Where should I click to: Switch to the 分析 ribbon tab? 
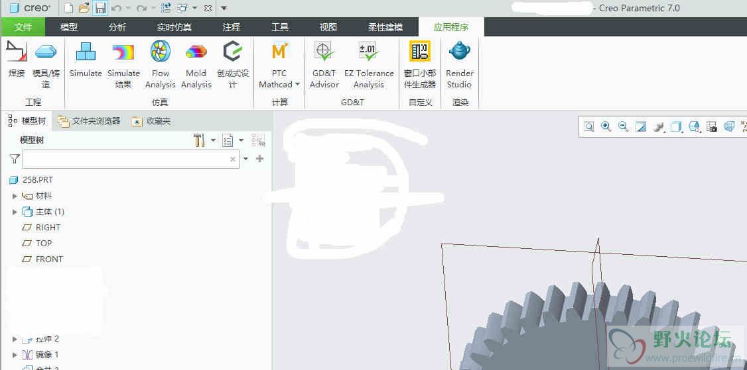tap(117, 27)
